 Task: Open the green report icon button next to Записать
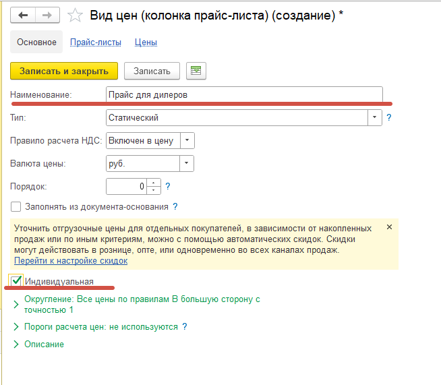coord(196,71)
